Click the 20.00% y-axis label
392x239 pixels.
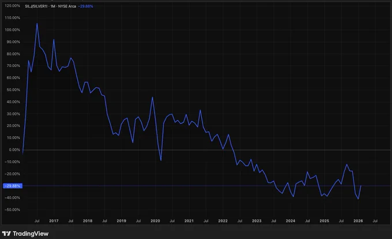click(13, 126)
